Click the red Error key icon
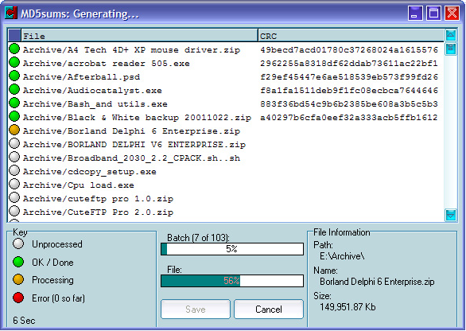Screen dimensions: 466x331 click(x=18, y=298)
